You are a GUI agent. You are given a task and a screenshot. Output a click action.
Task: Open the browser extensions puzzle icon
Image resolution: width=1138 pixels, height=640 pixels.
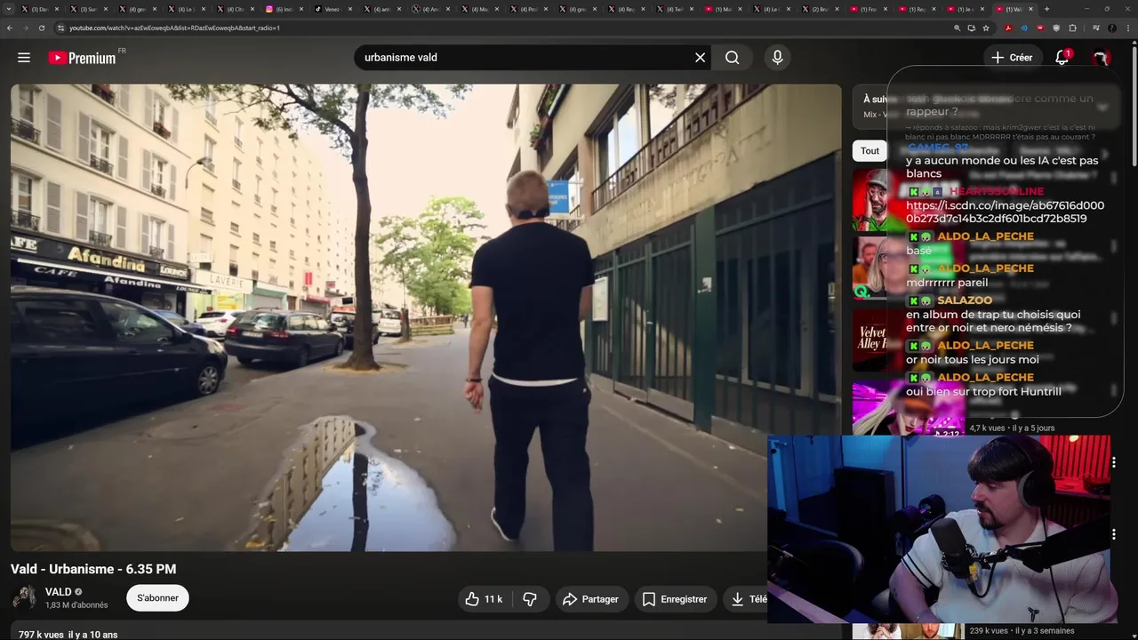1072,28
